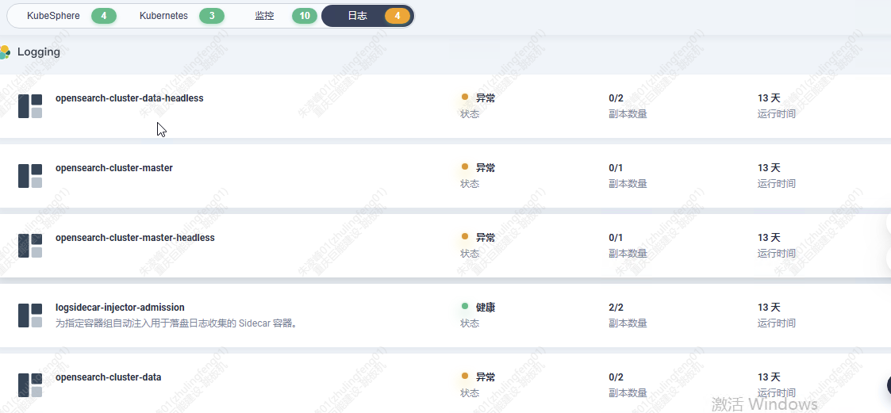Click the Logging section logo icon
The height and width of the screenshot is (413, 891).
click(5, 52)
